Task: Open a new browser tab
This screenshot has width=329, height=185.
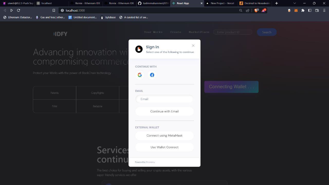Action: [x=277, y=3]
